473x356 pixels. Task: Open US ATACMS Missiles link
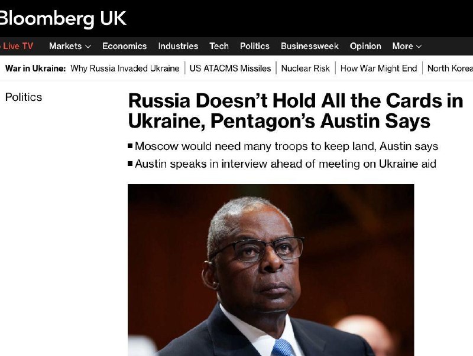[230, 68]
